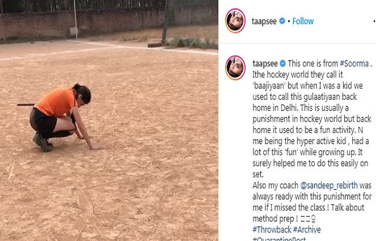
Task: Follow the taapsee account
Action: pyautogui.click(x=303, y=21)
